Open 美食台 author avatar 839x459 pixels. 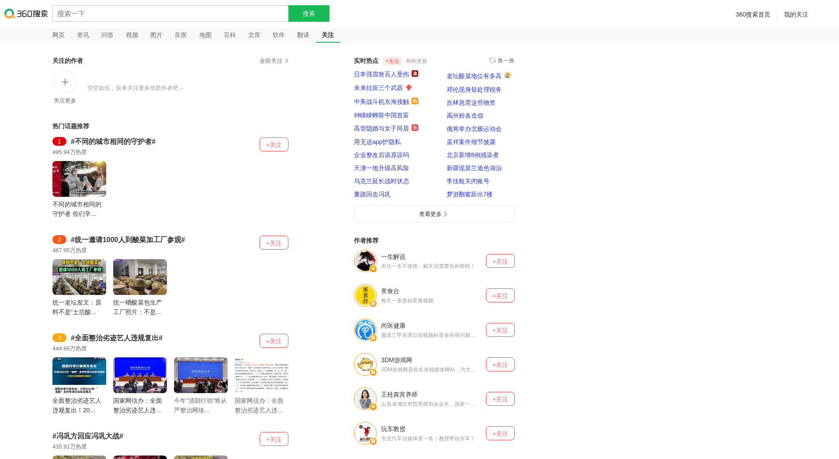(365, 295)
